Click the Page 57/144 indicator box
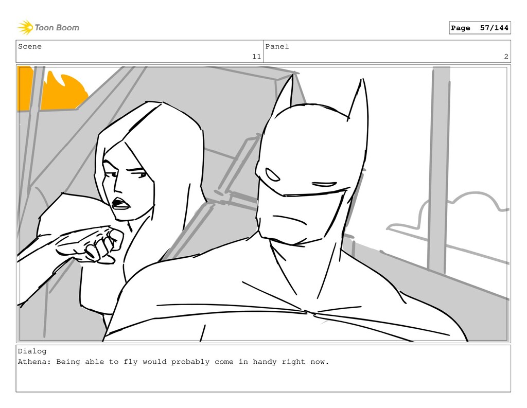The width and height of the screenshot is (527, 408). pos(480,28)
